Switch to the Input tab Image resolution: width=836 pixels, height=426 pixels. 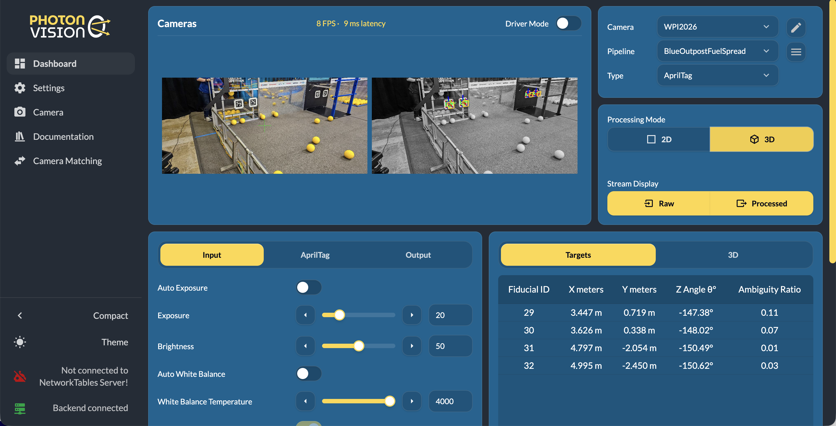pyautogui.click(x=212, y=255)
